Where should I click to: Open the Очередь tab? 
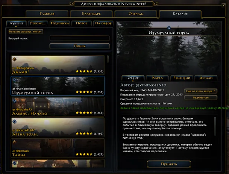(x=136, y=14)
